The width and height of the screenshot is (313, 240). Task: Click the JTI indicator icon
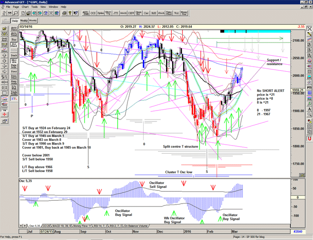coord(109,14)
